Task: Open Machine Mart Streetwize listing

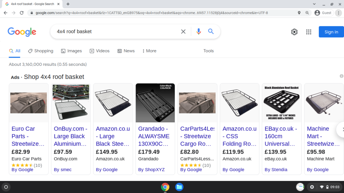Action: click(323, 136)
